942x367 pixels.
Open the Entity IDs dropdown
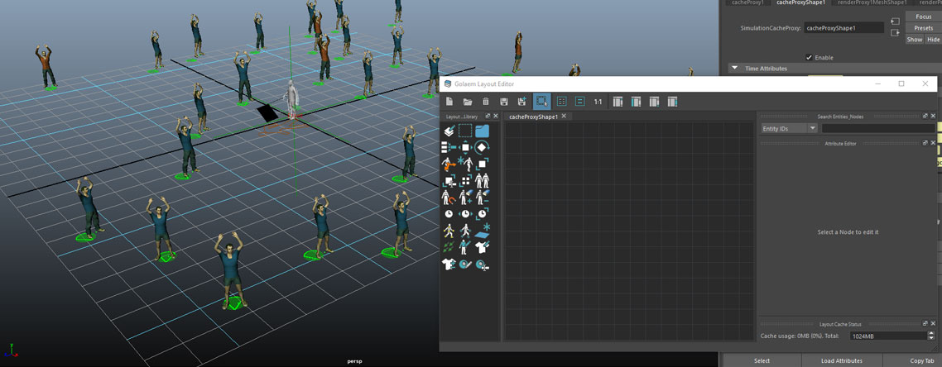pos(789,128)
